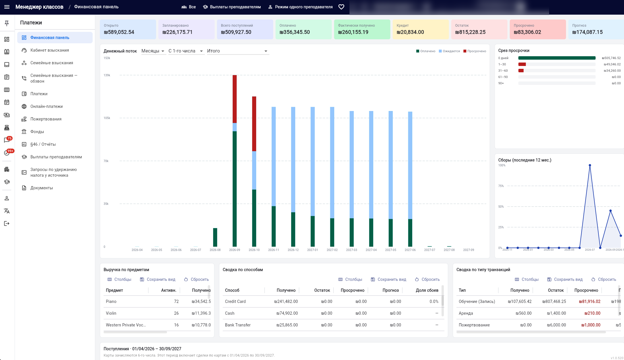Click the Piano subject row
The image size is (624, 360).
point(157,301)
